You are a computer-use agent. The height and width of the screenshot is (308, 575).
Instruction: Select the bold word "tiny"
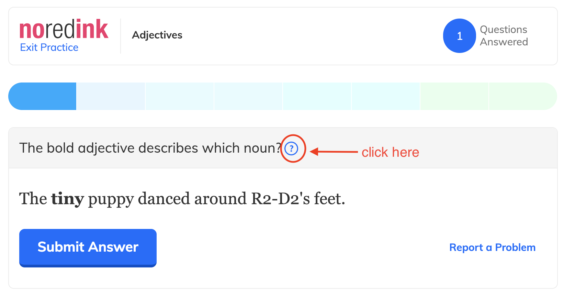68,199
